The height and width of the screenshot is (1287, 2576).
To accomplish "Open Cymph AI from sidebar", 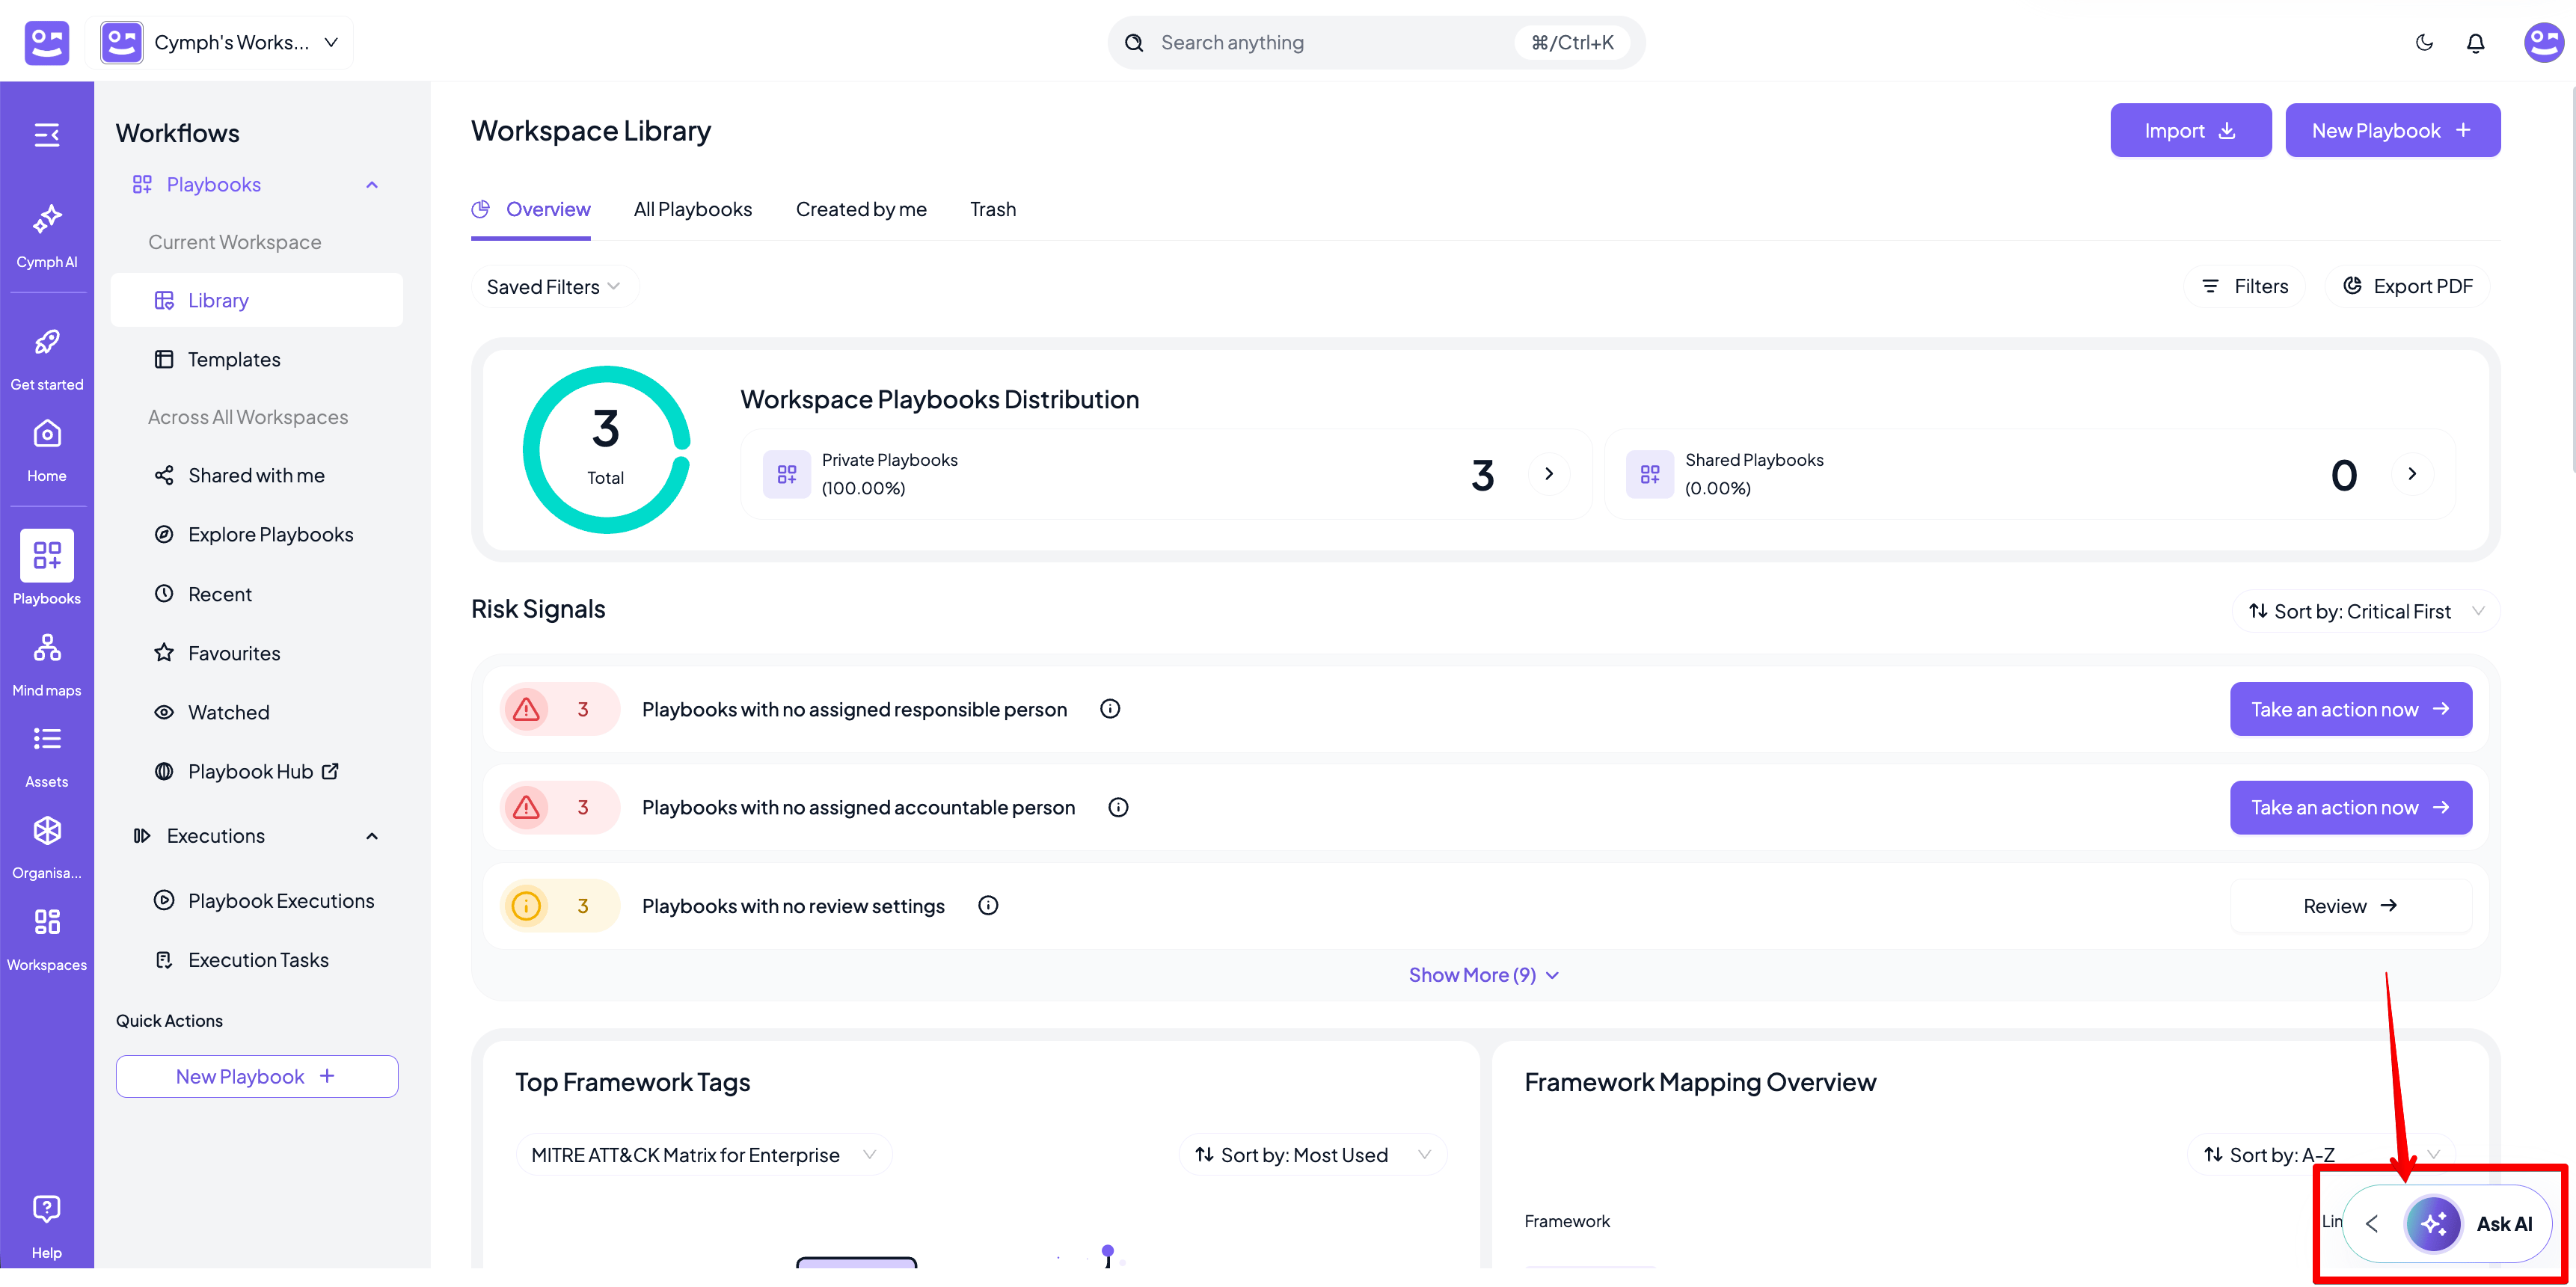I will tap(47, 236).
